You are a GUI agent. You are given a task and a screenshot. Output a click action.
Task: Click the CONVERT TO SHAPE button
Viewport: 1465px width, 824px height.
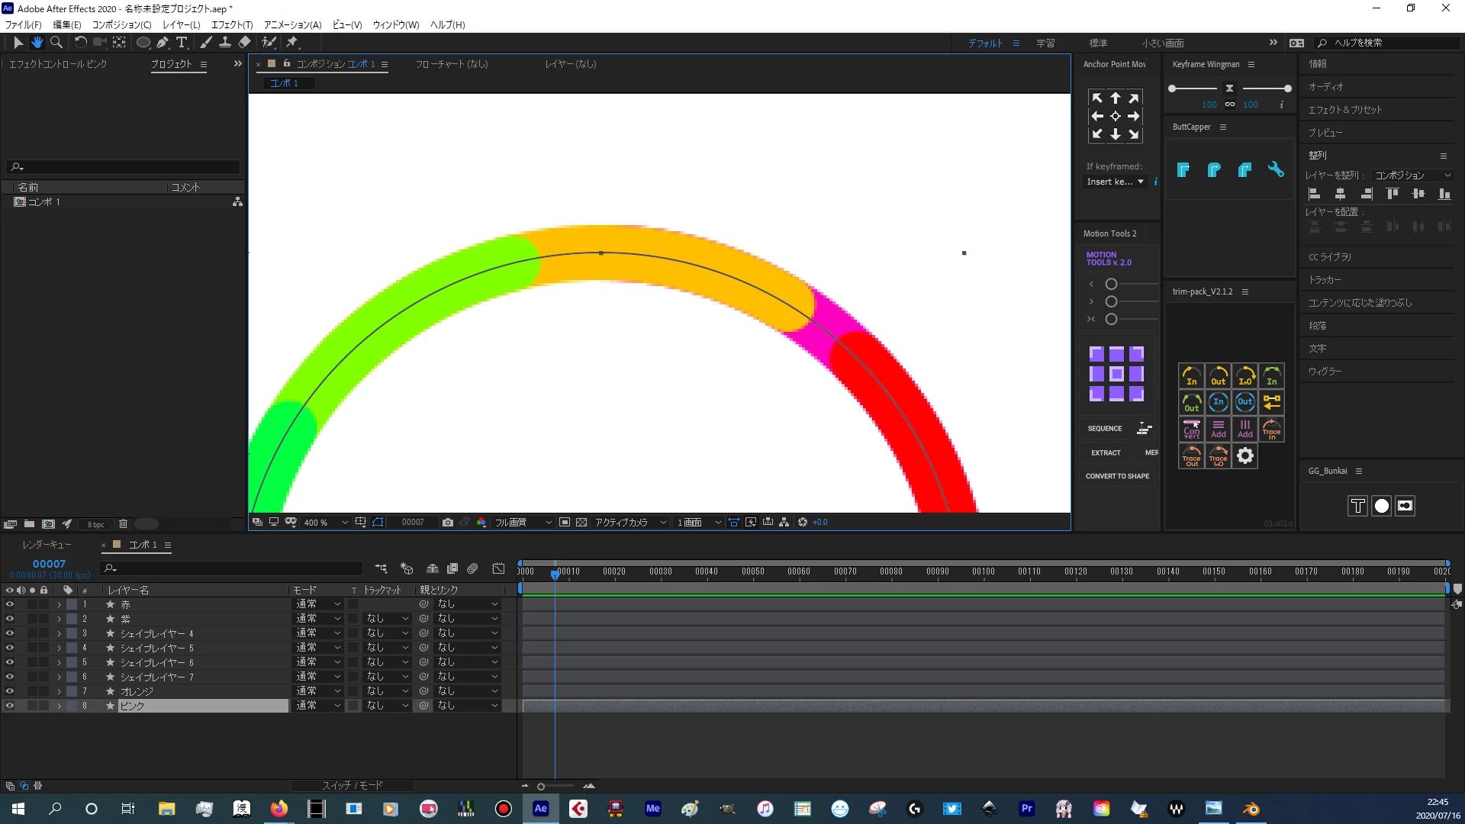pyautogui.click(x=1117, y=476)
